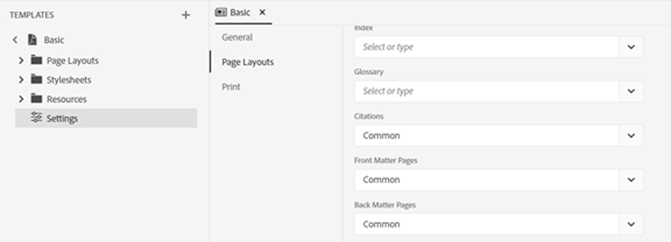This screenshot has width=671, height=242.
Task: Click the Stylesheets folder icon
Action: coord(37,79)
